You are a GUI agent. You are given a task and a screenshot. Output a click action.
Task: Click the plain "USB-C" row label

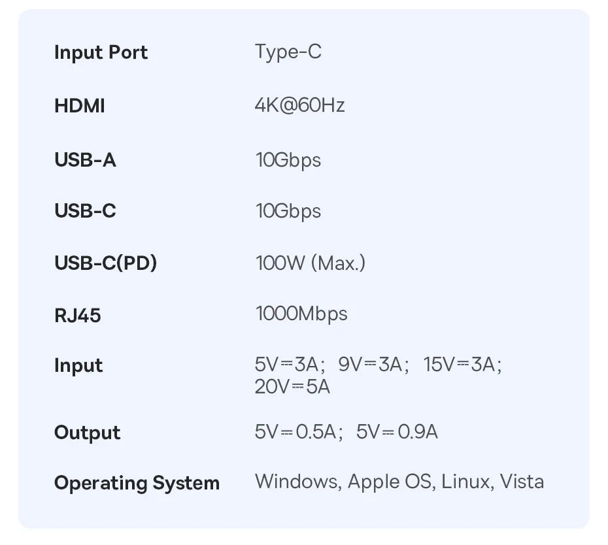pos(85,211)
